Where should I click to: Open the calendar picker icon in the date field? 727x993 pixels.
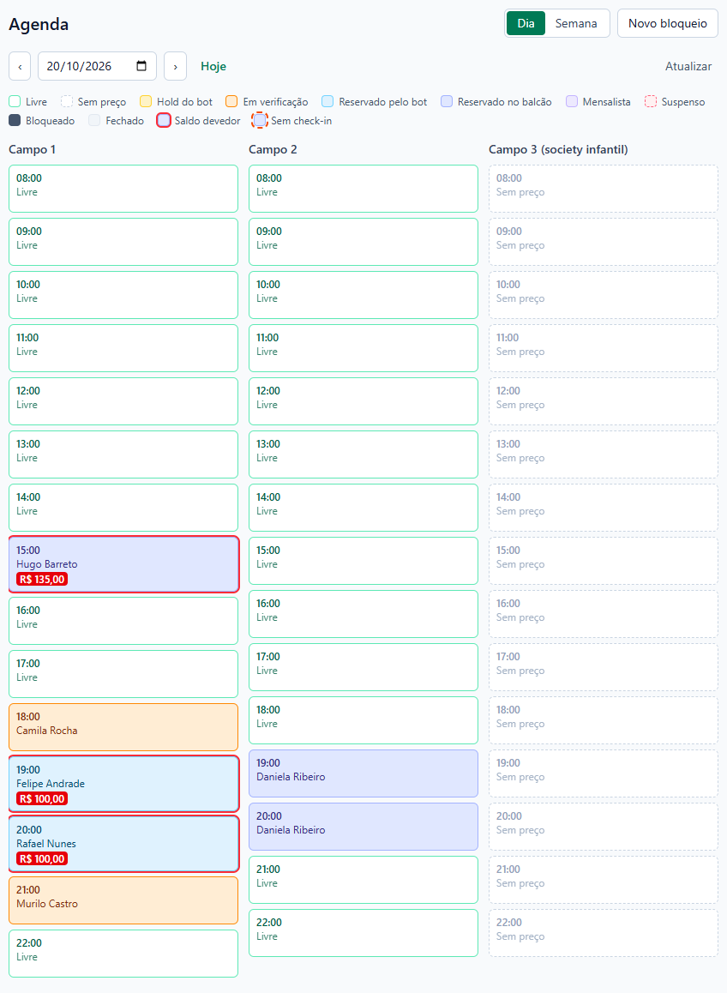coord(141,66)
